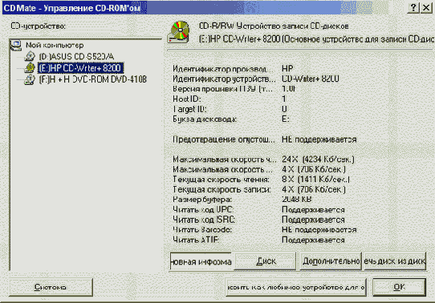Click the 2048 KB buffer size value
The height and width of the screenshot is (303, 435).
pos(297,199)
